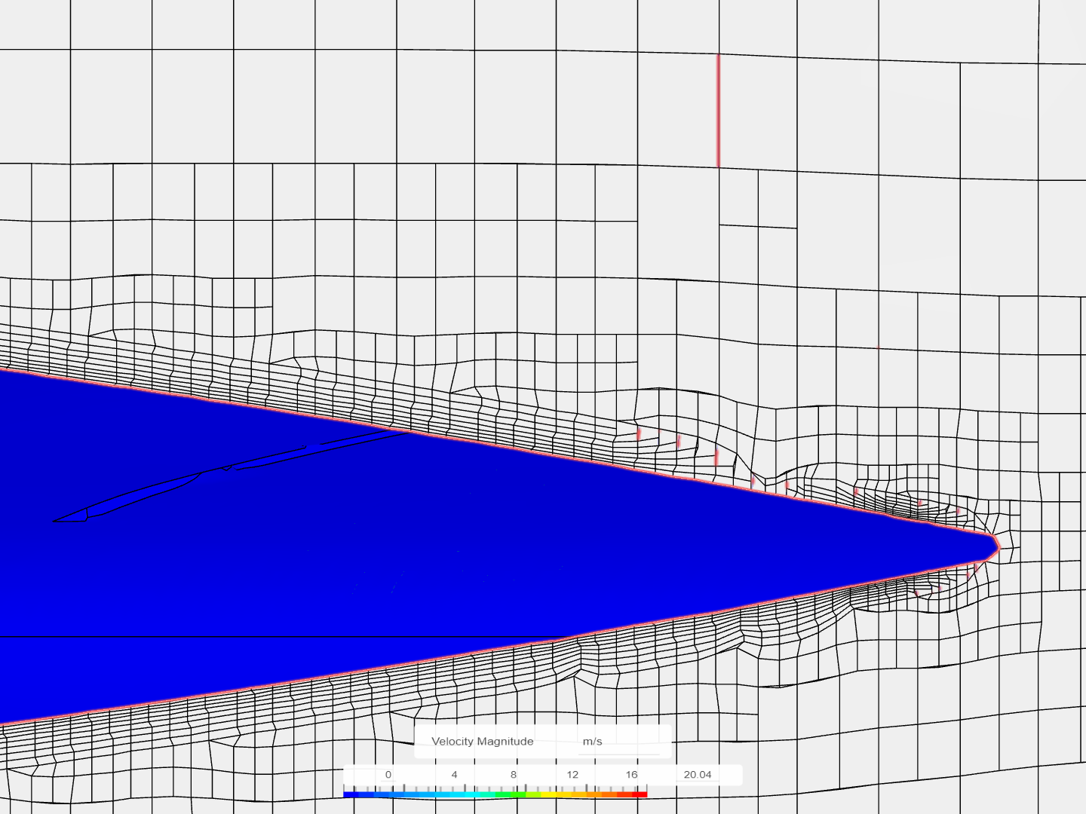
Task: Open the m/s unit selector
Action: 618,742
